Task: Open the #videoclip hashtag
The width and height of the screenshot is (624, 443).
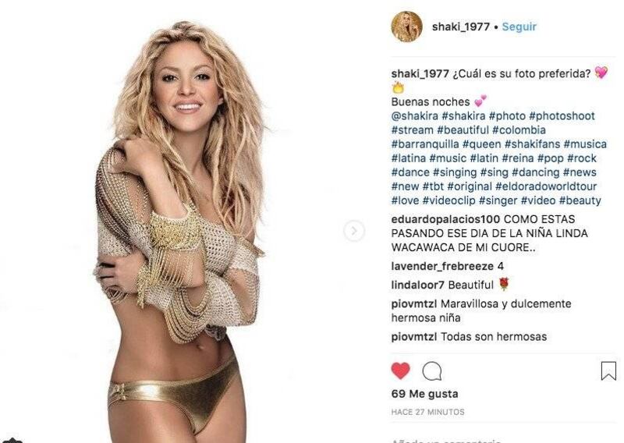Action: [x=449, y=200]
